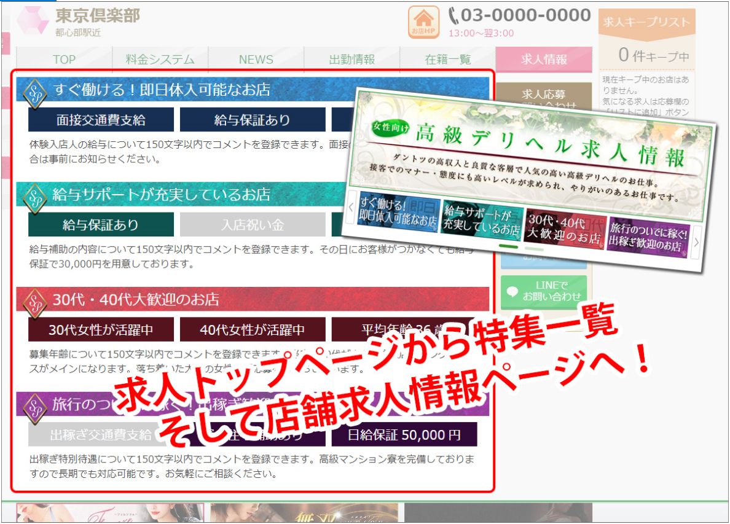Click the text 保証で30,000円を用意しております
Image resolution: width=730 pixels, height=524 pixels.
tap(112, 264)
